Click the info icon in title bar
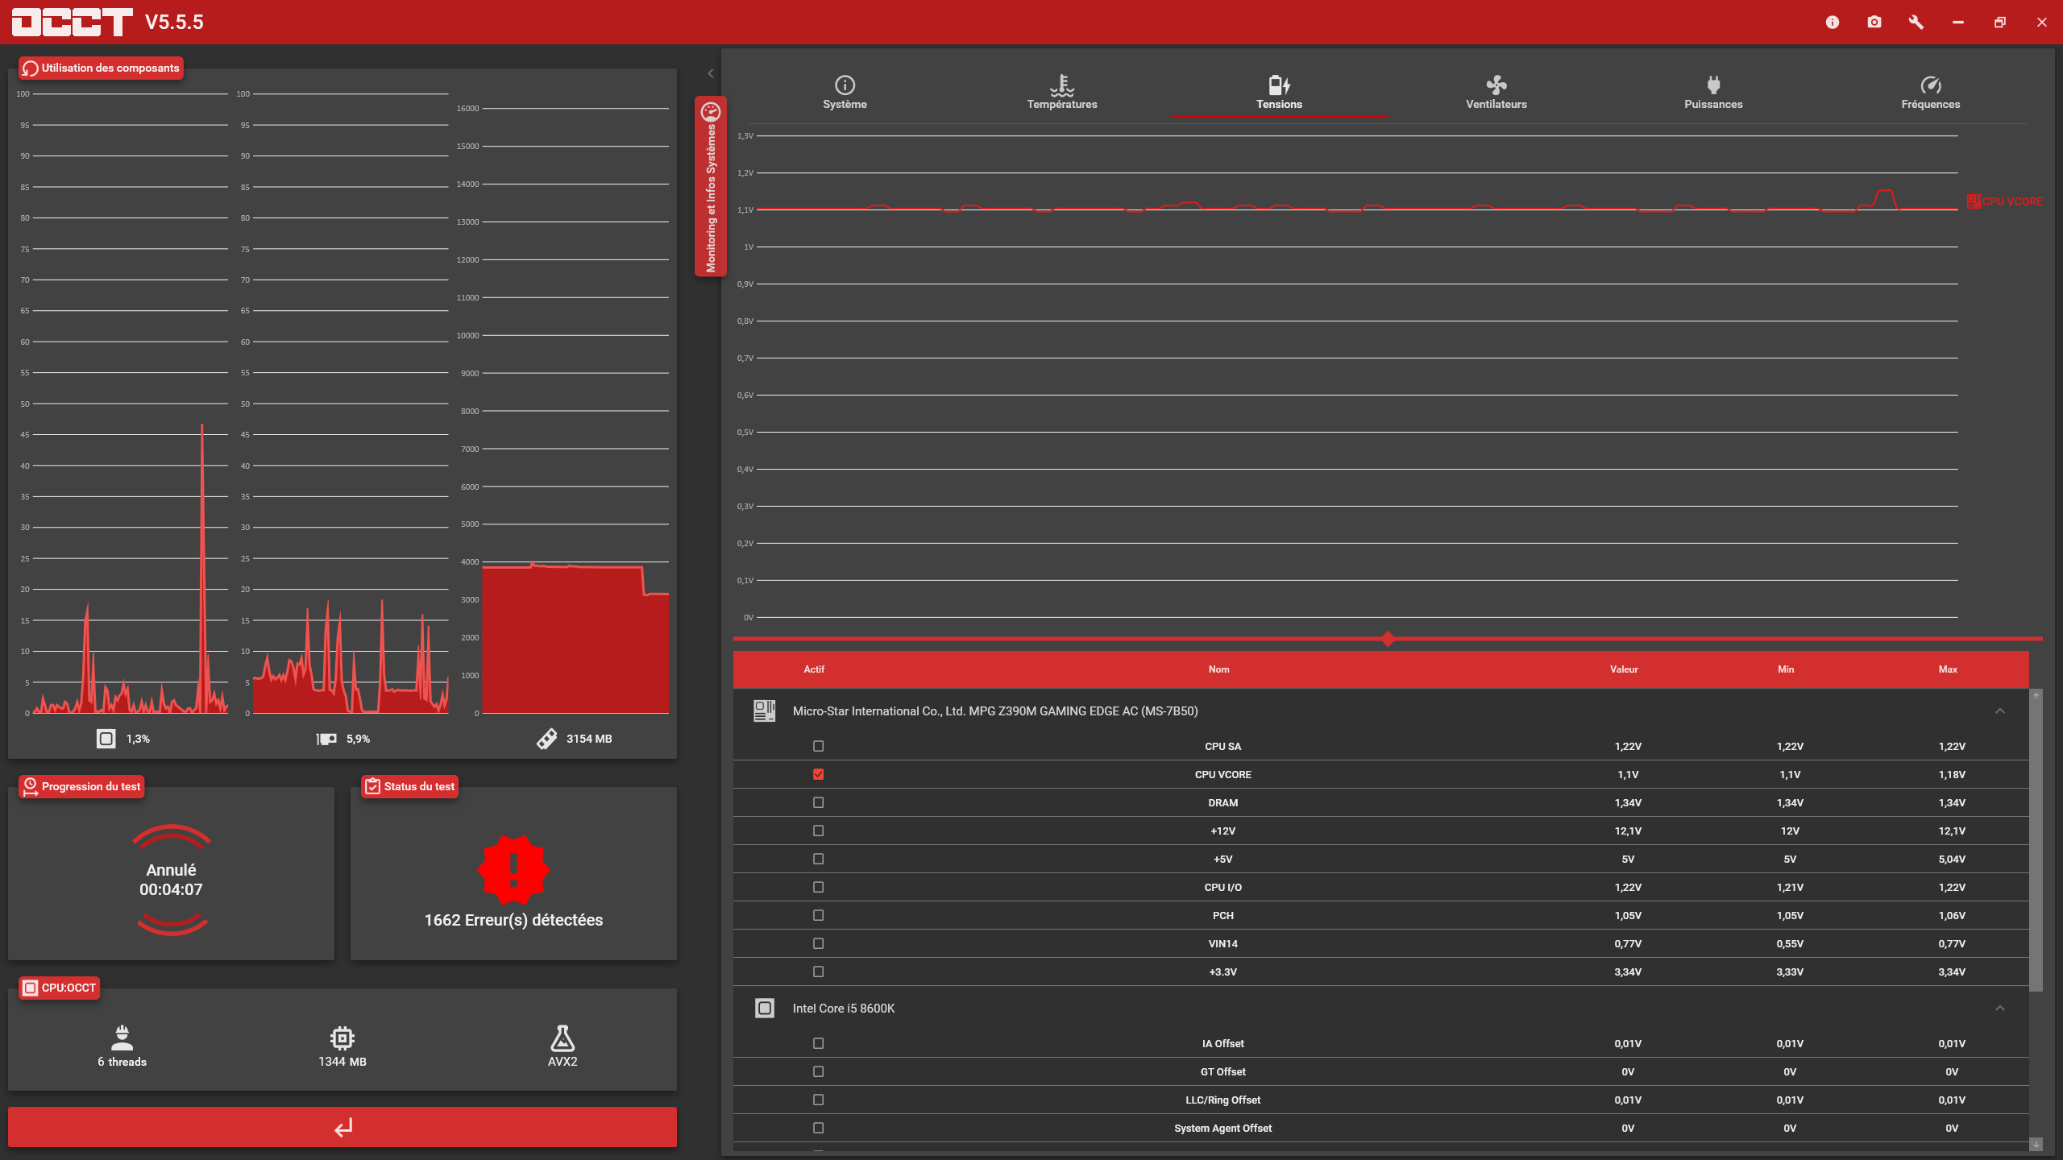Viewport: 2063px width, 1160px height. coord(1833,23)
